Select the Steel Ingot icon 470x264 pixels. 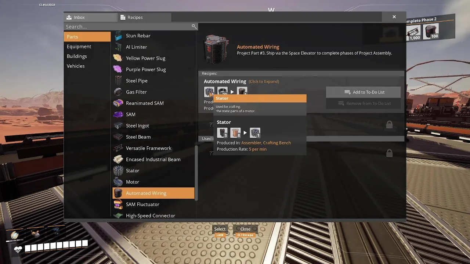pos(118,126)
